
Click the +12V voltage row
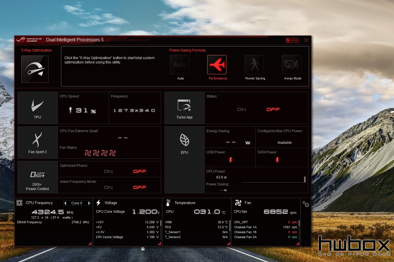tap(127, 222)
